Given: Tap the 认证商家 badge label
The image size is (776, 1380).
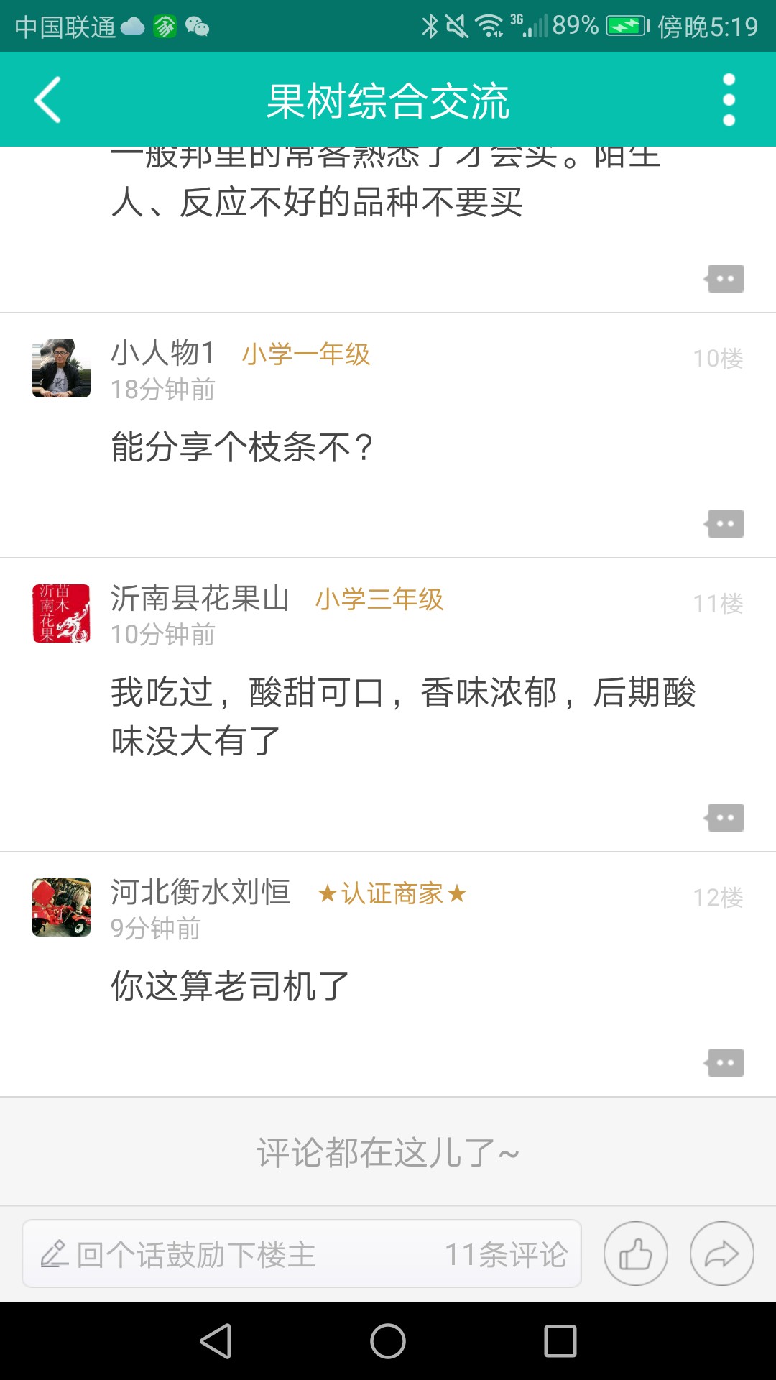Looking at the screenshot, I should [x=392, y=894].
